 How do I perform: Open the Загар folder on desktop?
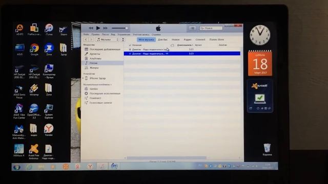pos(64,50)
